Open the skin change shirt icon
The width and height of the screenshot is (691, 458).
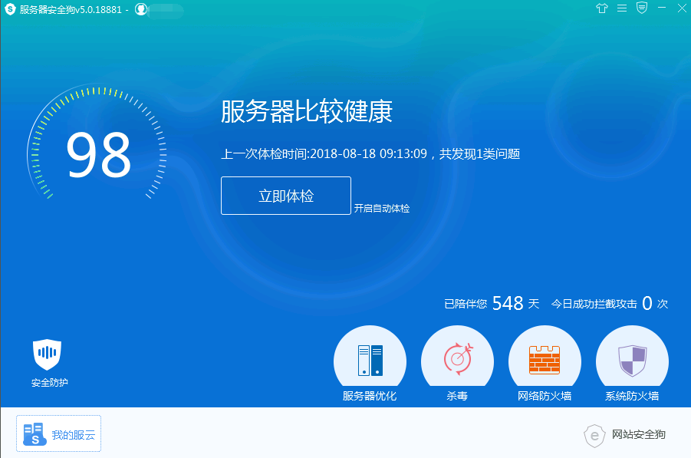[602, 8]
